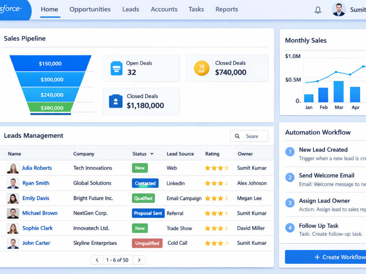Click John Carter's star rating

(x=217, y=243)
